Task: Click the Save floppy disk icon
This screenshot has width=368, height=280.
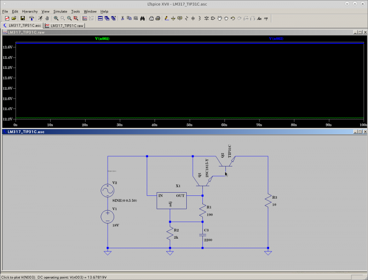Action: click(x=23, y=18)
